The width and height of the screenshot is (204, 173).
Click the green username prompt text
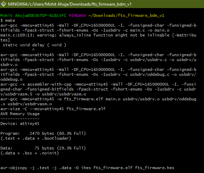click(x=33, y=15)
